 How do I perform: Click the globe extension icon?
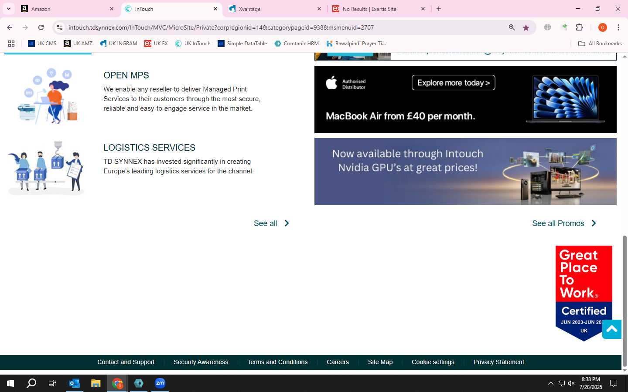click(x=548, y=27)
